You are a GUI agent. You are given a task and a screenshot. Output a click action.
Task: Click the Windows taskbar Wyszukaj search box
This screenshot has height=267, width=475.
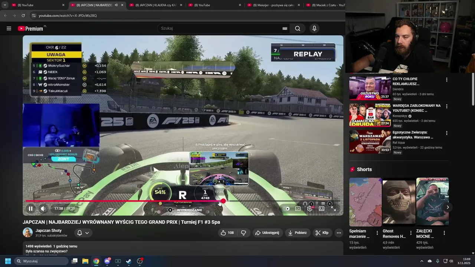(x=41, y=261)
